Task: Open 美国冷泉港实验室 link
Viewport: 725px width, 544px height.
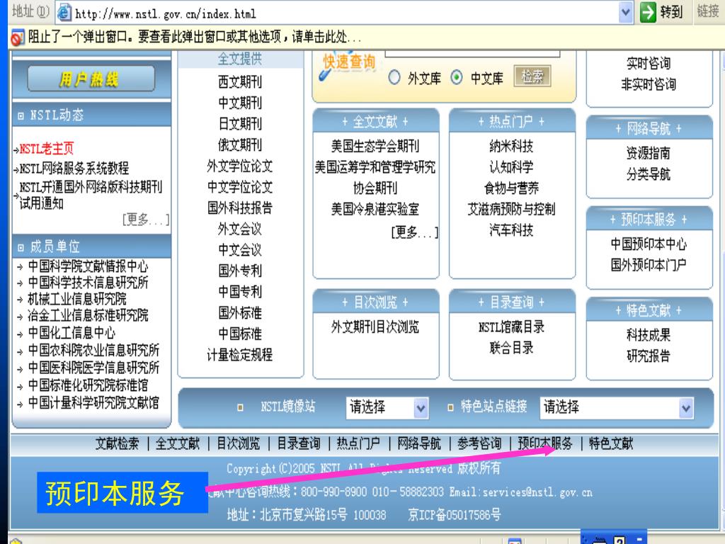Action: pyautogui.click(x=375, y=209)
